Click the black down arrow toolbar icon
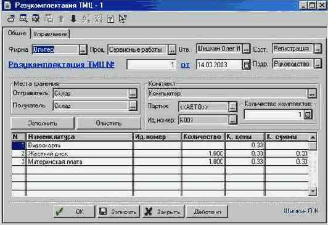 click(x=73, y=18)
